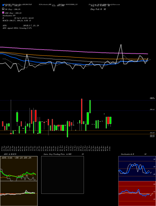The height and width of the screenshot is (206, 156).
Task: Click the 'ADX: 5.66 +DY: 25 -DY: 28' header
Action: 16,158
